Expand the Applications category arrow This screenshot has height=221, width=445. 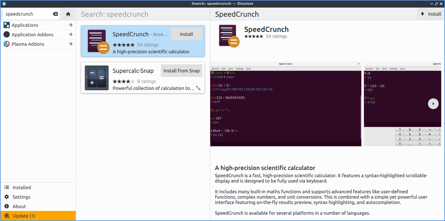[70, 25]
